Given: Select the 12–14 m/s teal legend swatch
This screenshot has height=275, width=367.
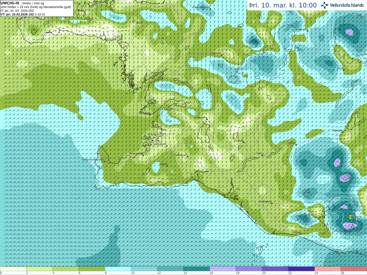Looking at the screenshot, I should (170, 269).
